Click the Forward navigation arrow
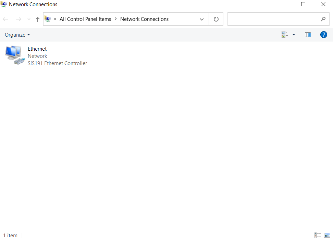The height and width of the screenshot is (240, 333). click(x=19, y=19)
